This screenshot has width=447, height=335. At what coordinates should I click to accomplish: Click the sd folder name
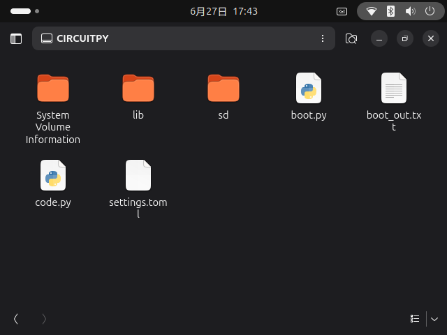[223, 115]
